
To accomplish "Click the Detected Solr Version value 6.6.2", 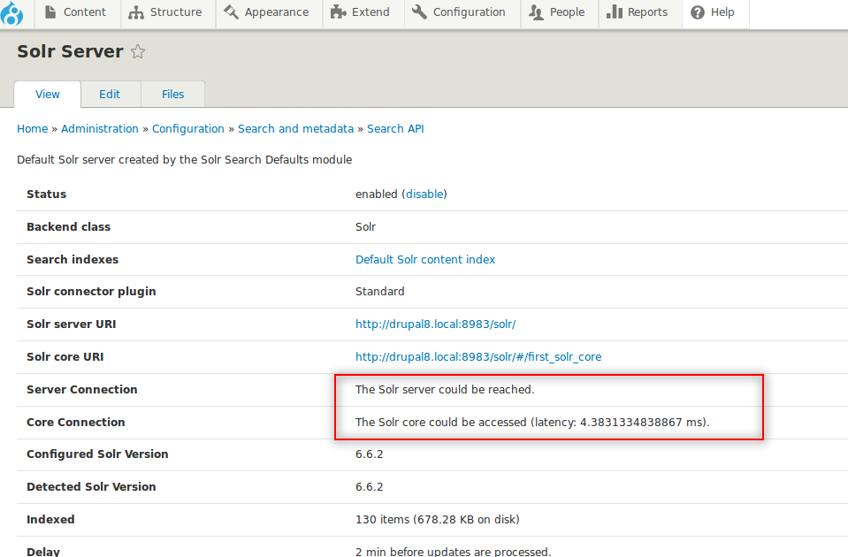I will pos(369,486).
